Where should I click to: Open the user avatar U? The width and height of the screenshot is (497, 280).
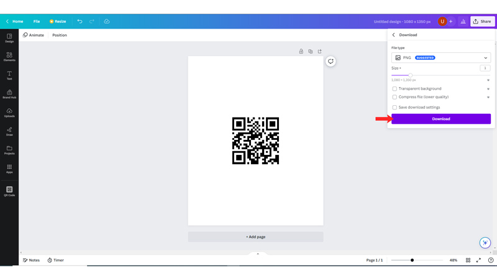coord(442,21)
